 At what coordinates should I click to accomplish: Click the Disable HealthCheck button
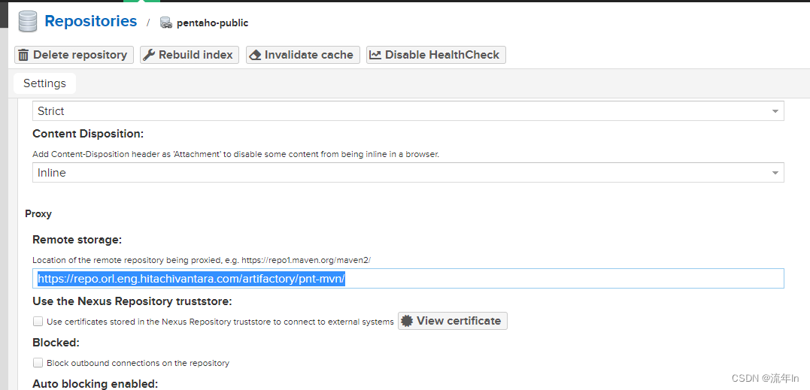tap(436, 55)
